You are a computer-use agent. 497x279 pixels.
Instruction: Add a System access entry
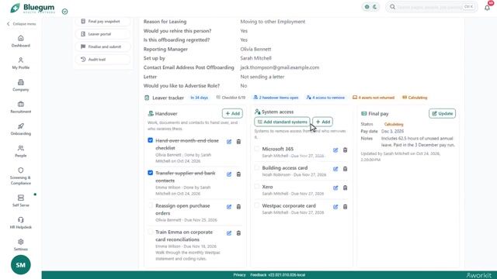pos(322,122)
